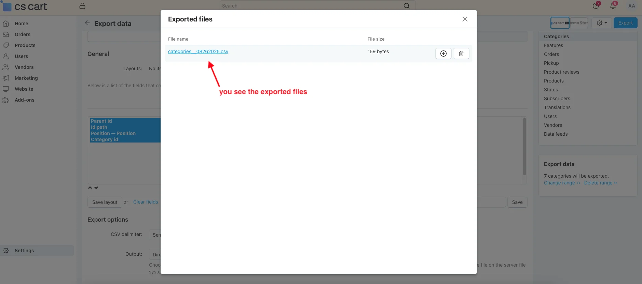The height and width of the screenshot is (284, 642).
Task: Delete the exported file with trash icon
Action: click(461, 54)
